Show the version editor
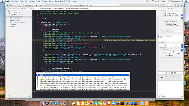The height and width of the screenshot is (106, 189). pos(170,5)
